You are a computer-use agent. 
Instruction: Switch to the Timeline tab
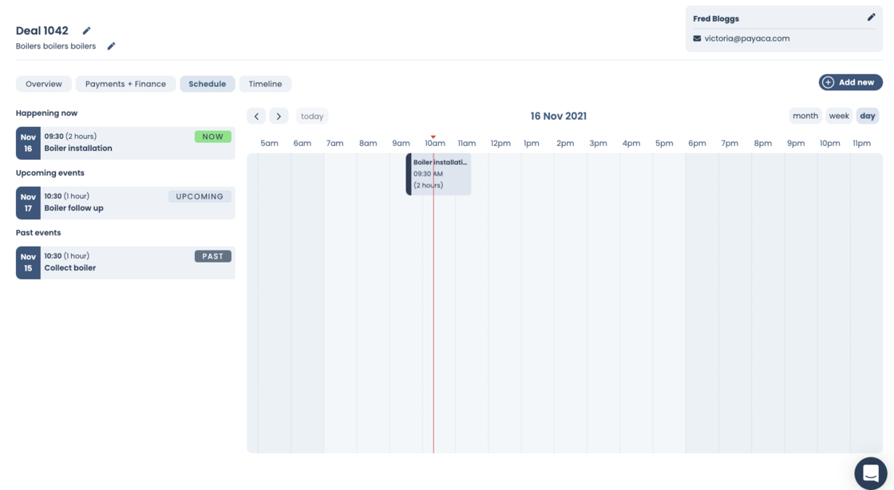click(x=265, y=84)
